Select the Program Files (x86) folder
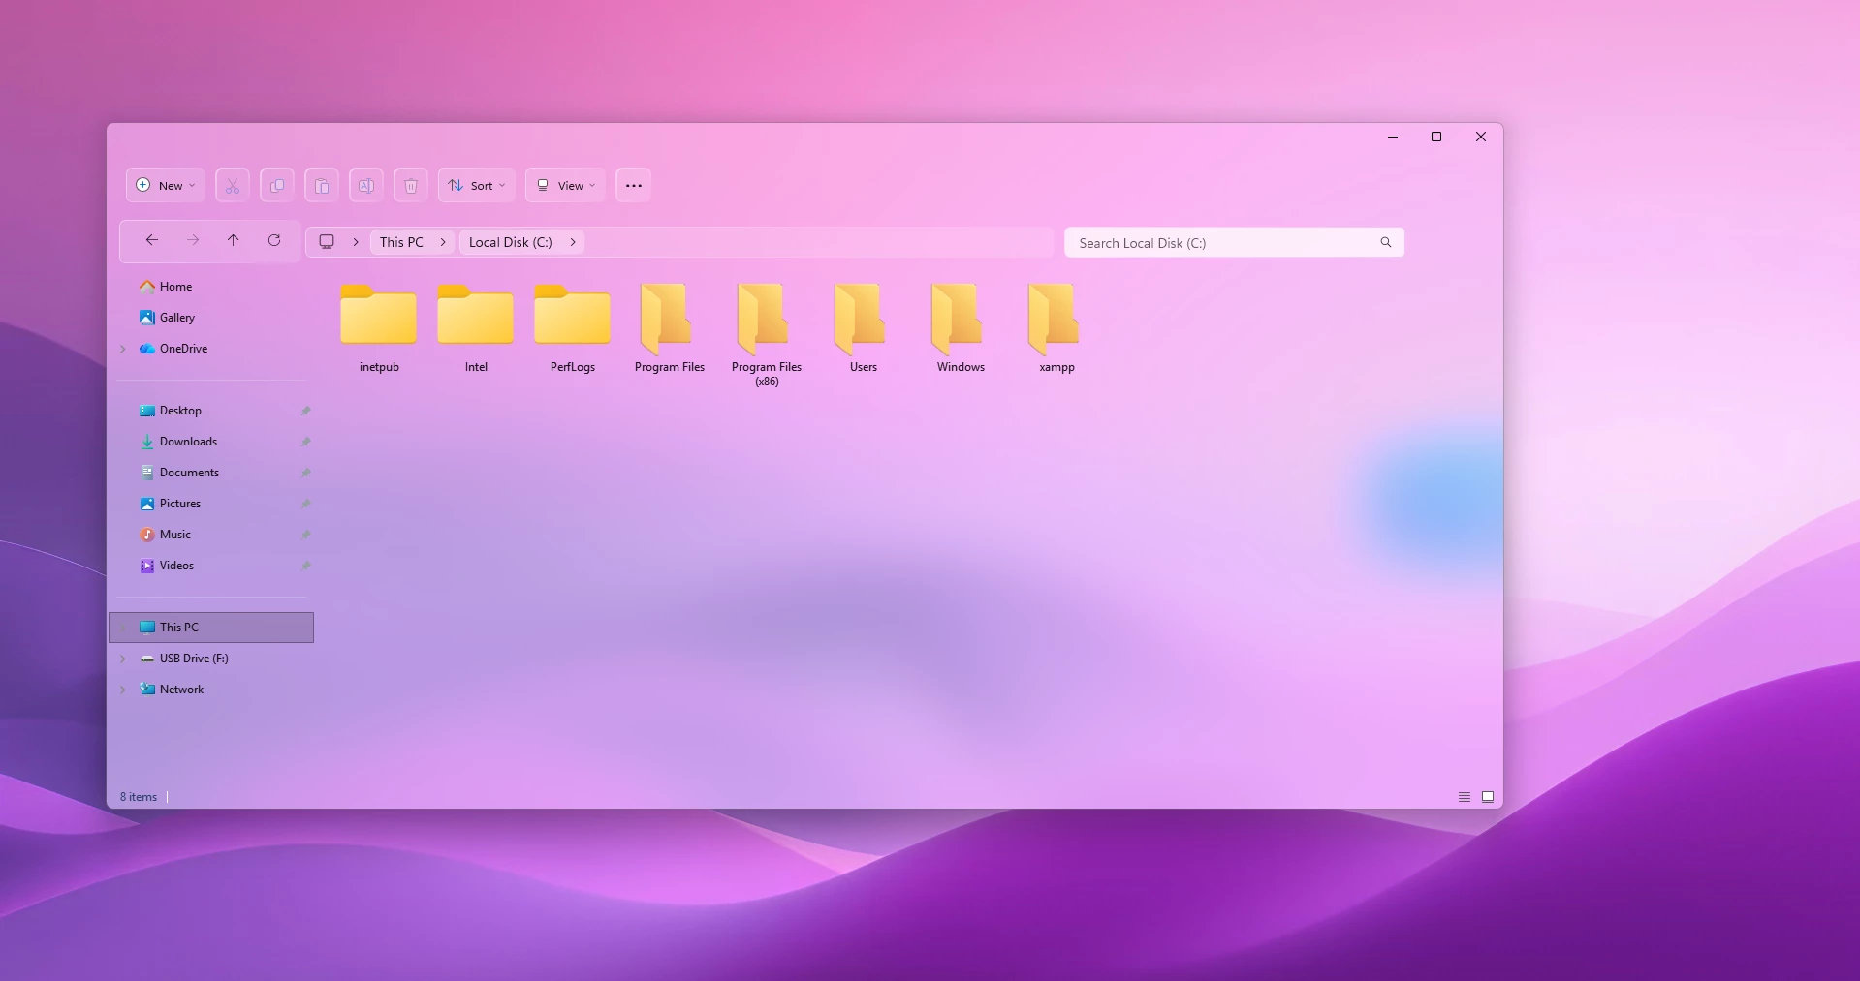This screenshot has width=1860, height=981. click(767, 334)
